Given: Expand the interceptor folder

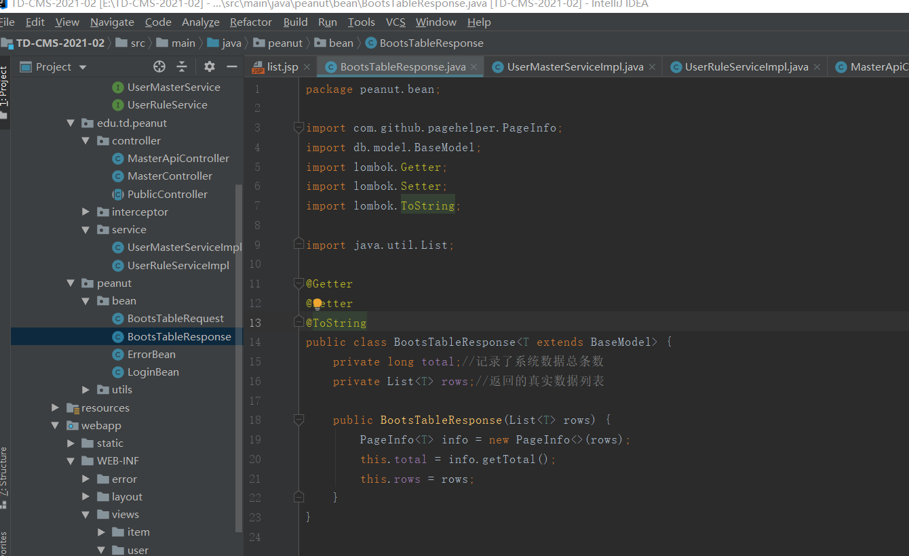Looking at the screenshot, I should pyautogui.click(x=85, y=212).
